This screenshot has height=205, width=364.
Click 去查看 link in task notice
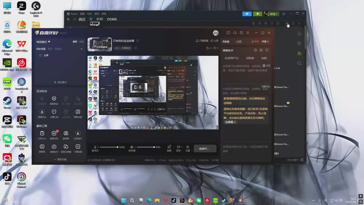230,122
